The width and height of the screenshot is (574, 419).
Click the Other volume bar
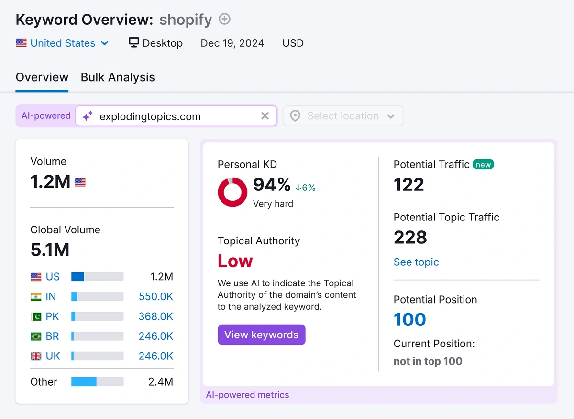pyautogui.click(x=98, y=382)
